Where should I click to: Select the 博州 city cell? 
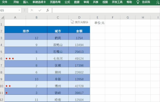click(58, 84)
